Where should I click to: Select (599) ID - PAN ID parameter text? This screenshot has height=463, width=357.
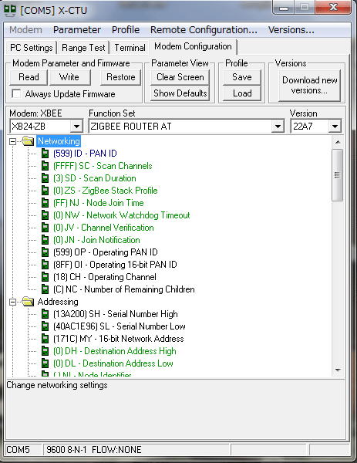coord(85,154)
